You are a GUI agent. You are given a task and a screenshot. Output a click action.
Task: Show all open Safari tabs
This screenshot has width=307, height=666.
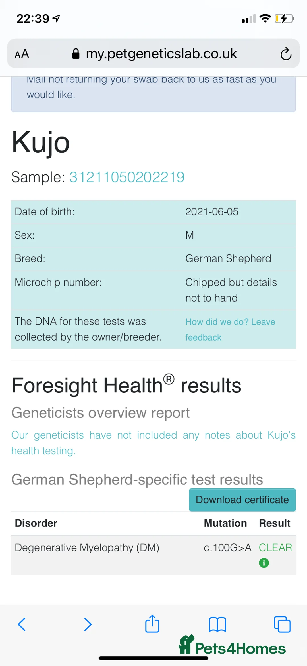tap(282, 624)
